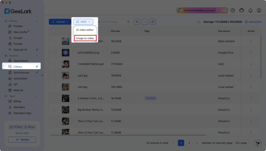Click the members count 49 indicator
This screenshot has height=151, width=266.
[x=30, y=127]
